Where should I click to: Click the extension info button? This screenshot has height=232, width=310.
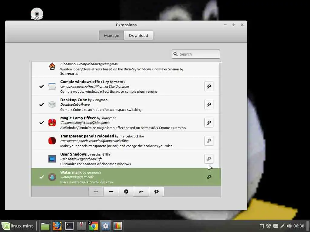[157, 192]
